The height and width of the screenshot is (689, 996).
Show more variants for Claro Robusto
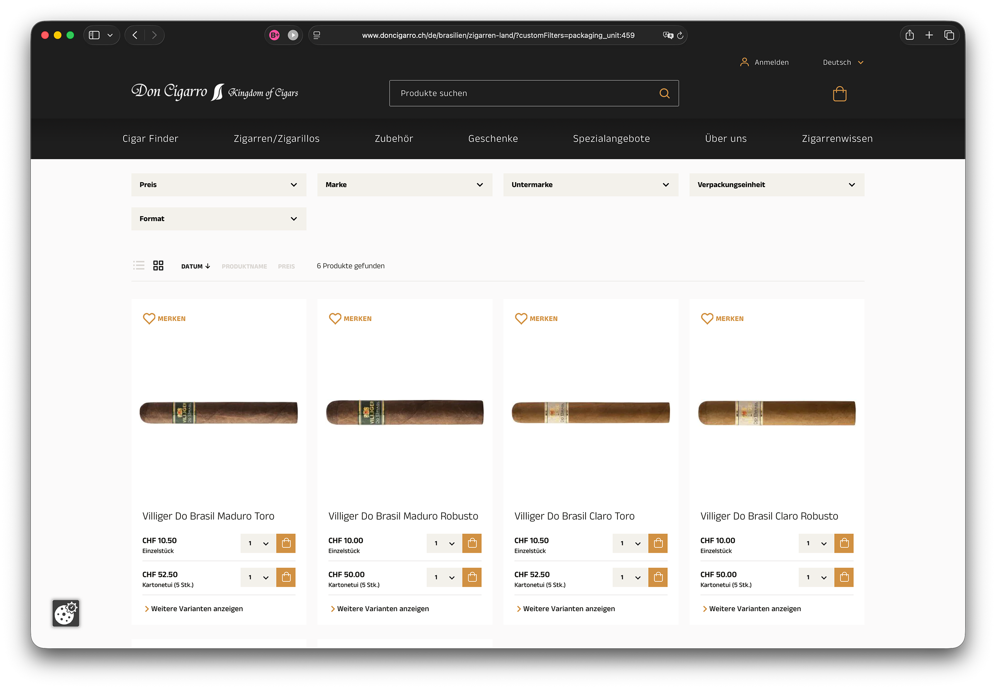click(x=752, y=609)
